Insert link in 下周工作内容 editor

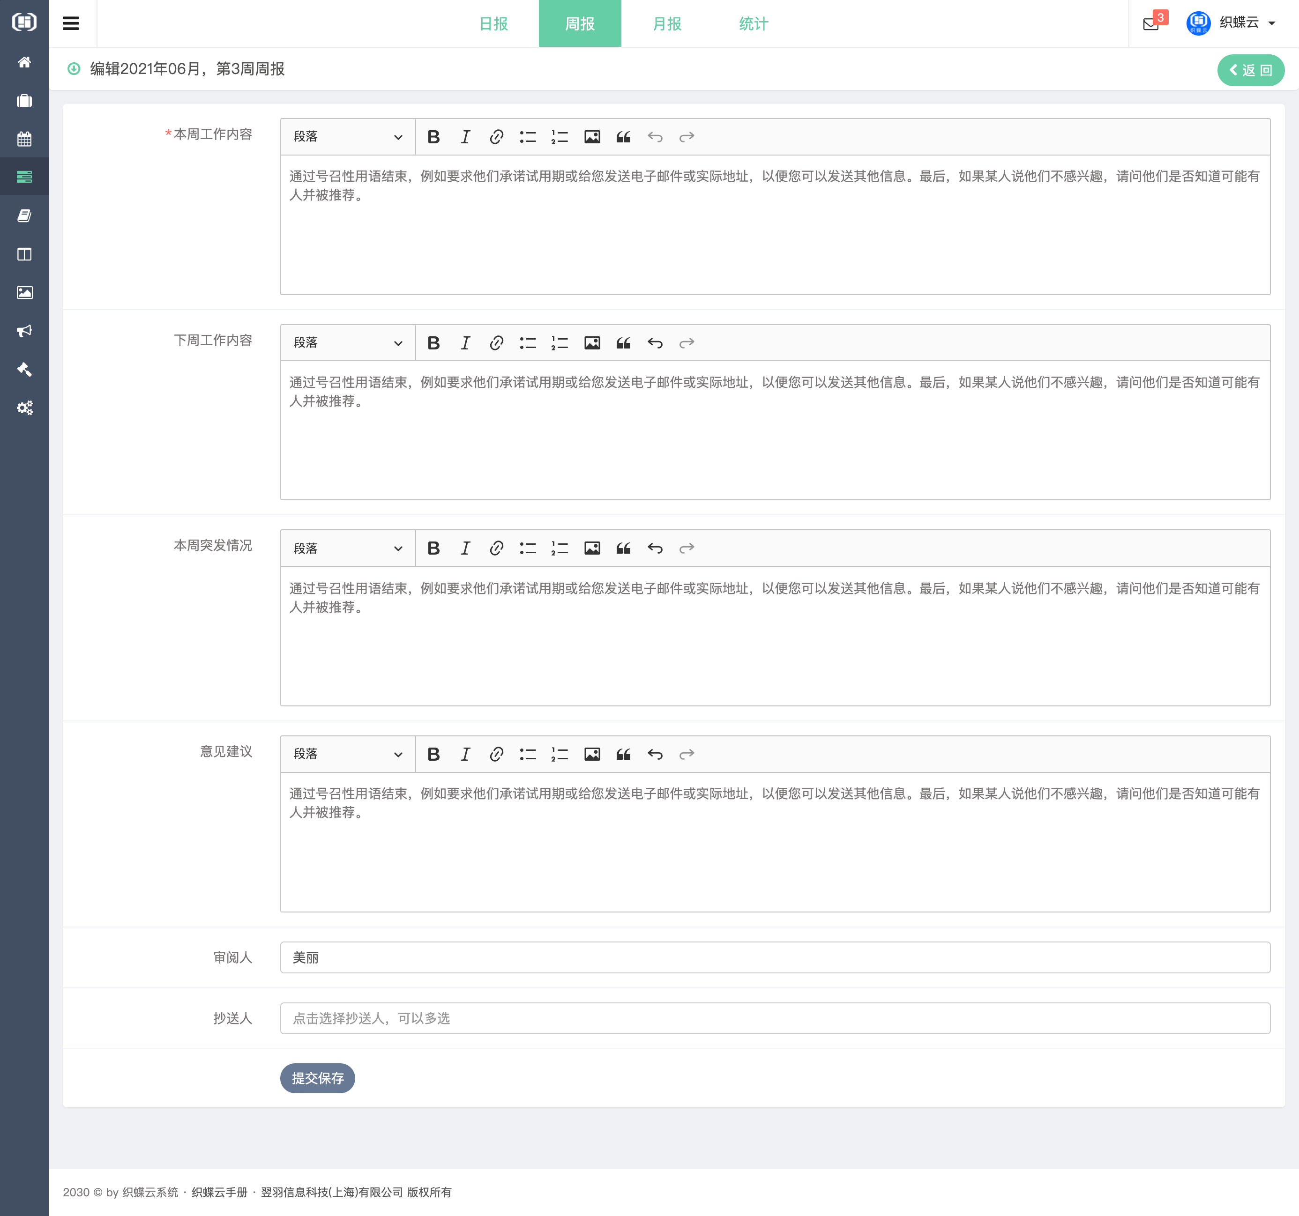[496, 343]
